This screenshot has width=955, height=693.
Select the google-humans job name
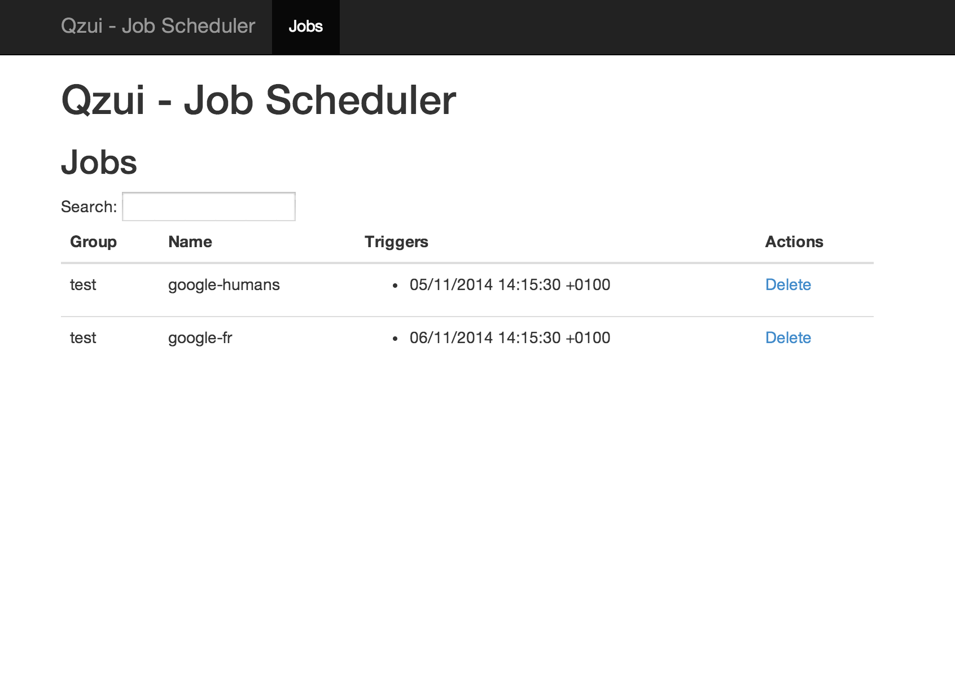pos(224,284)
